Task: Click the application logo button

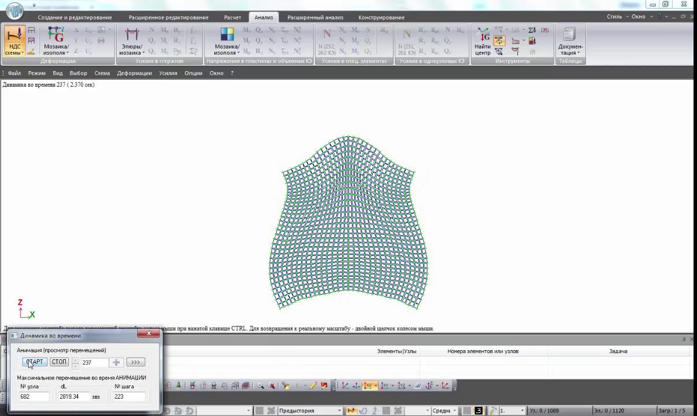Action: (14, 10)
